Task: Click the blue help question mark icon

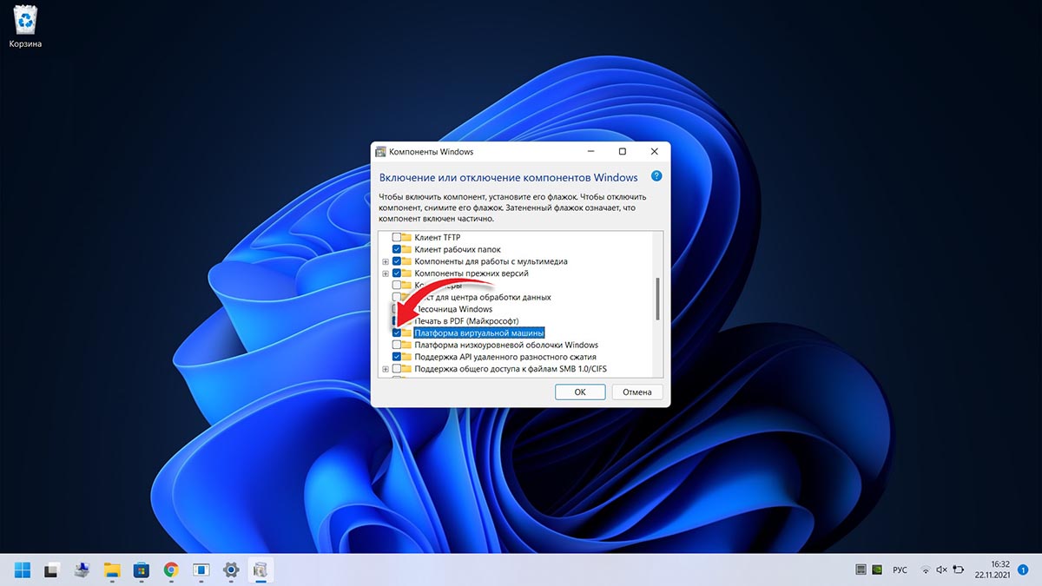Action: (656, 176)
